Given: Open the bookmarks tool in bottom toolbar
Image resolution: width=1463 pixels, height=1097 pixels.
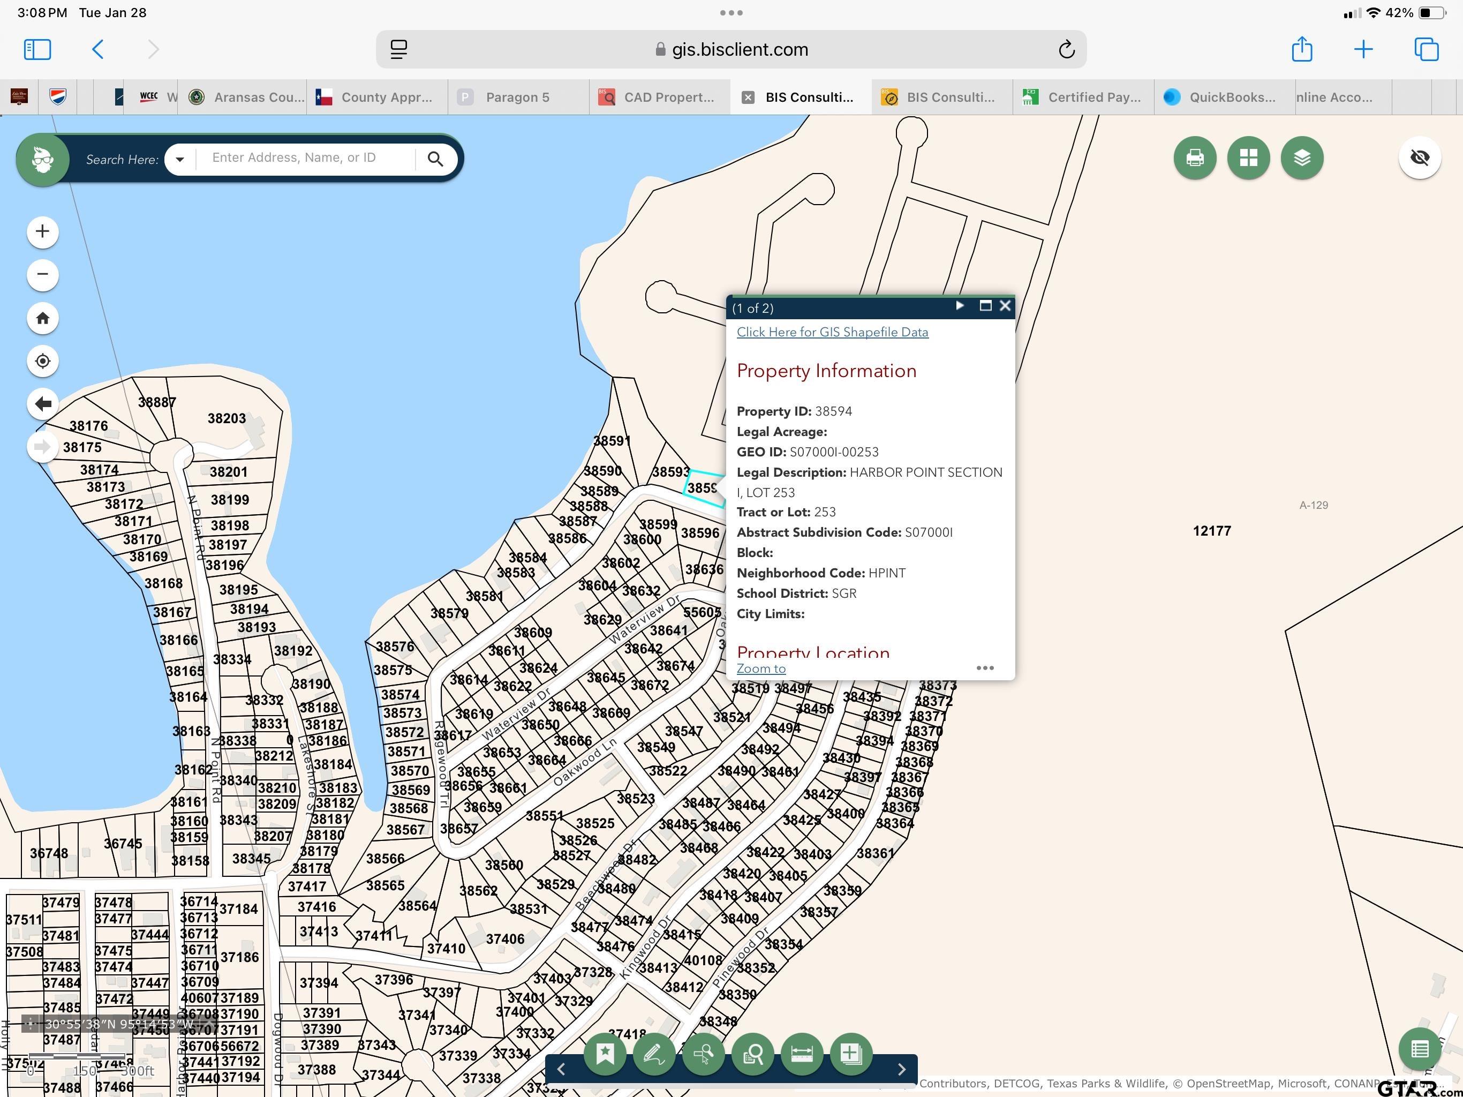Looking at the screenshot, I should tap(605, 1053).
